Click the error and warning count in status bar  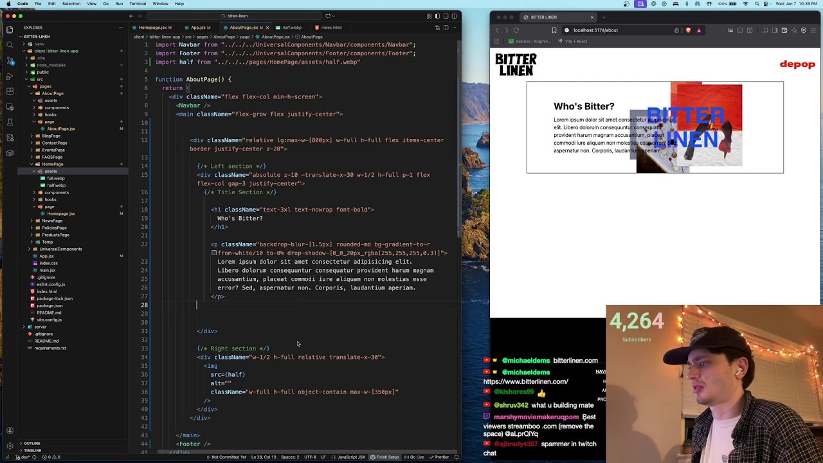(x=51, y=457)
